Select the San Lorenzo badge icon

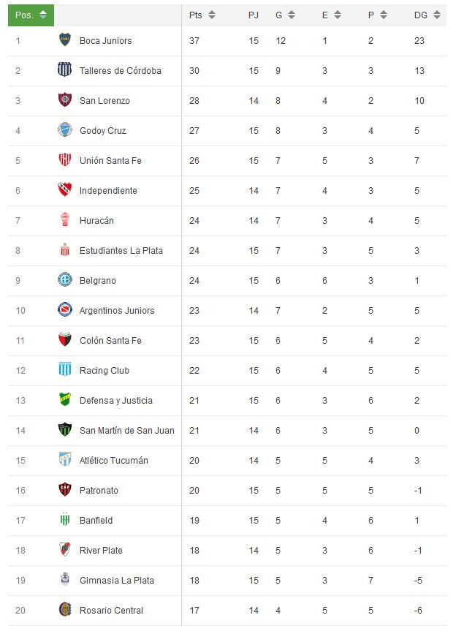(64, 99)
